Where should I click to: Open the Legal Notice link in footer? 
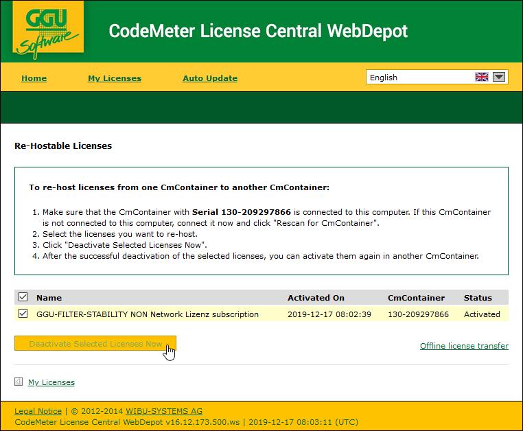pos(38,411)
